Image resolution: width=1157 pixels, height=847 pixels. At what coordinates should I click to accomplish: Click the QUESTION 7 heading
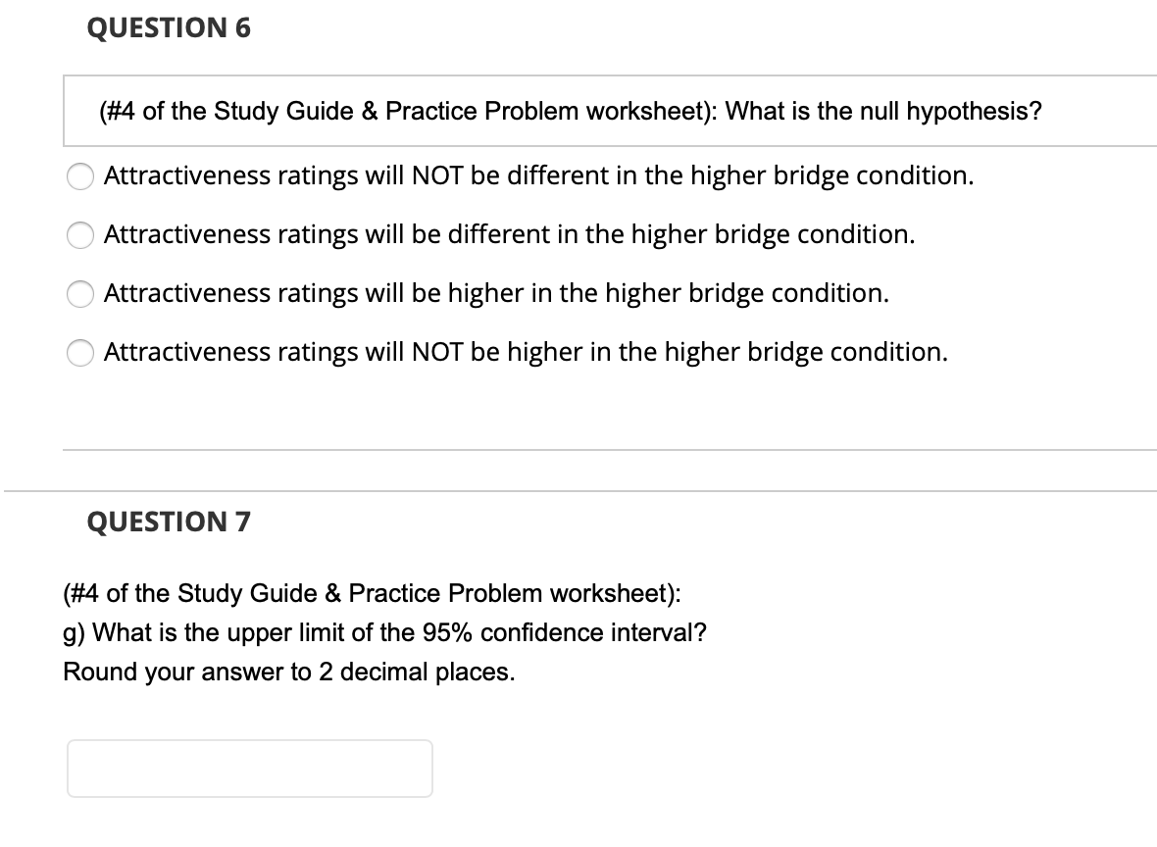[170, 522]
